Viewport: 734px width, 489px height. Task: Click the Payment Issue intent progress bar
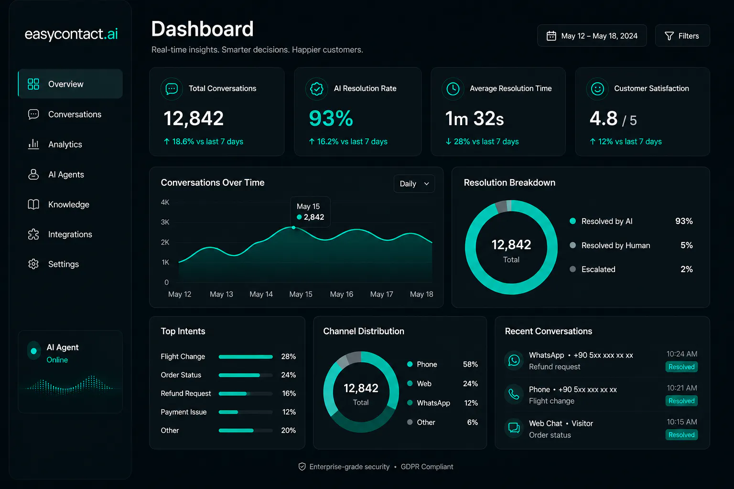[246, 412]
